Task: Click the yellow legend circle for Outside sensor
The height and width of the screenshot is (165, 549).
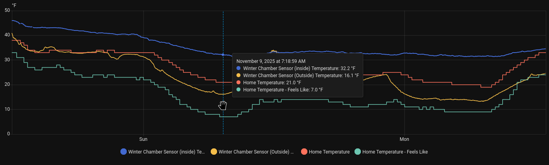Action: pos(214,152)
